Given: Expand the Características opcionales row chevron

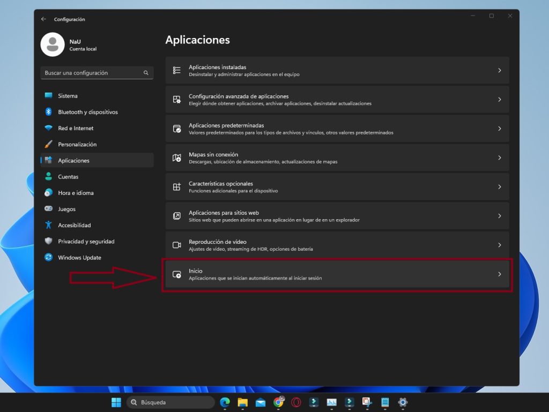Looking at the screenshot, I should tap(500, 186).
